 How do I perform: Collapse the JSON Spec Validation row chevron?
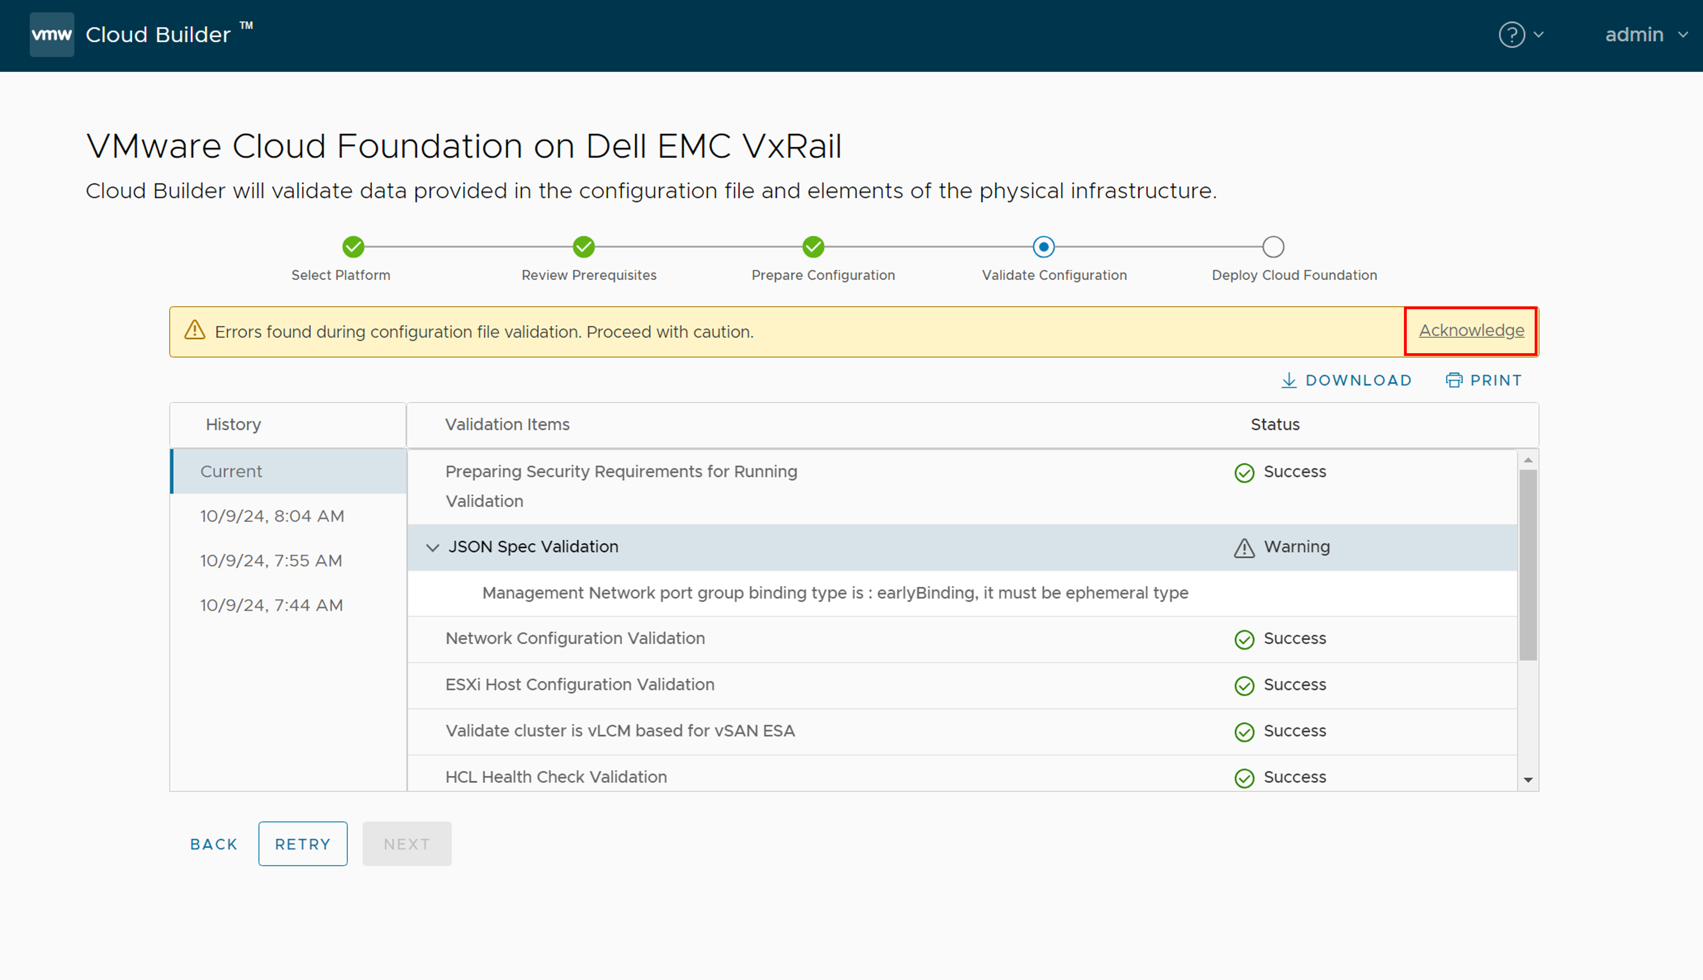pyautogui.click(x=433, y=547)
